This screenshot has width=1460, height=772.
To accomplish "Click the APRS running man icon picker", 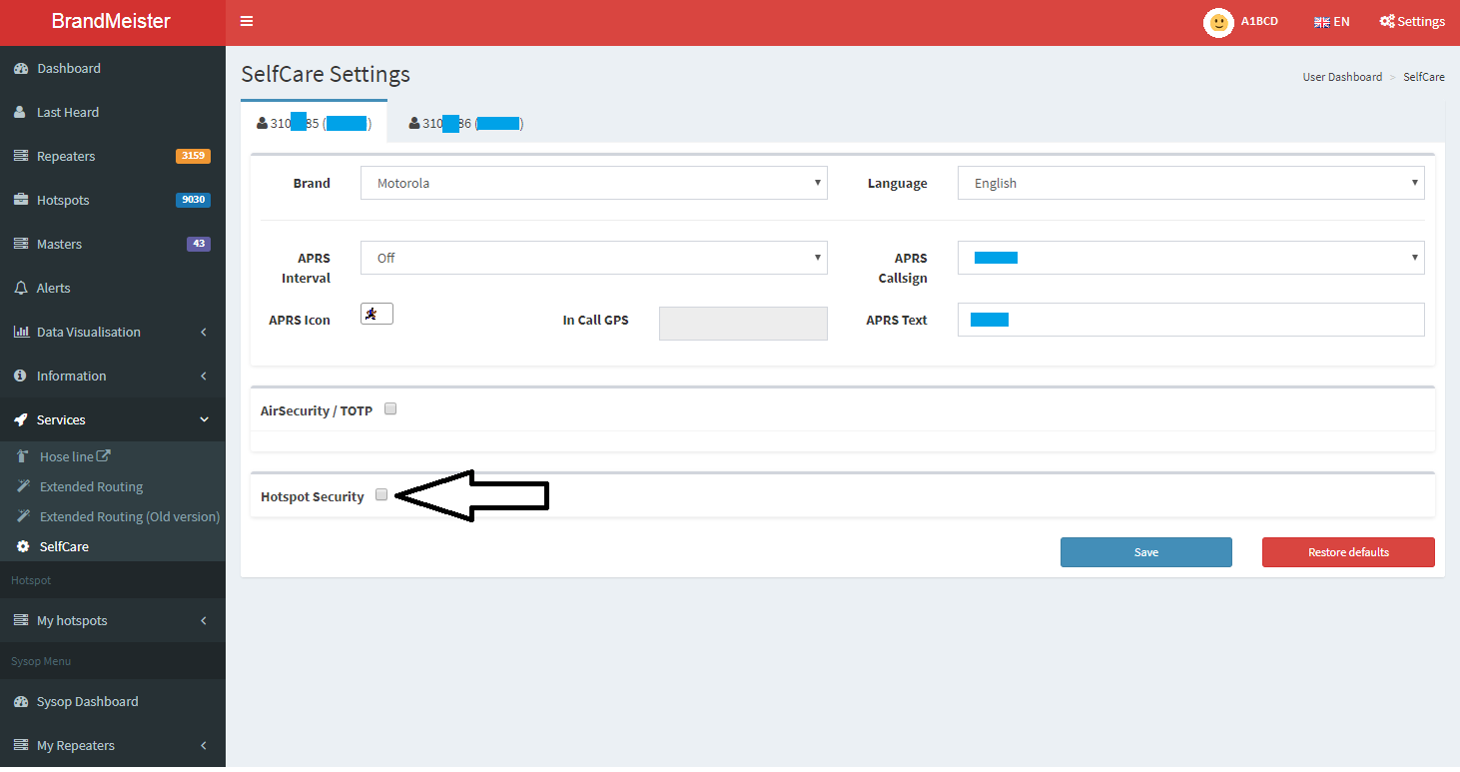I will [x=376, y=314].
